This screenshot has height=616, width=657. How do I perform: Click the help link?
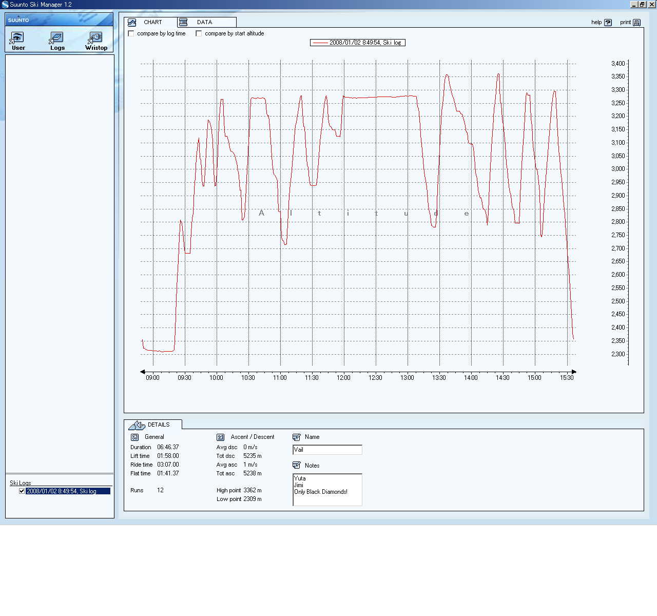click(596, 23)
